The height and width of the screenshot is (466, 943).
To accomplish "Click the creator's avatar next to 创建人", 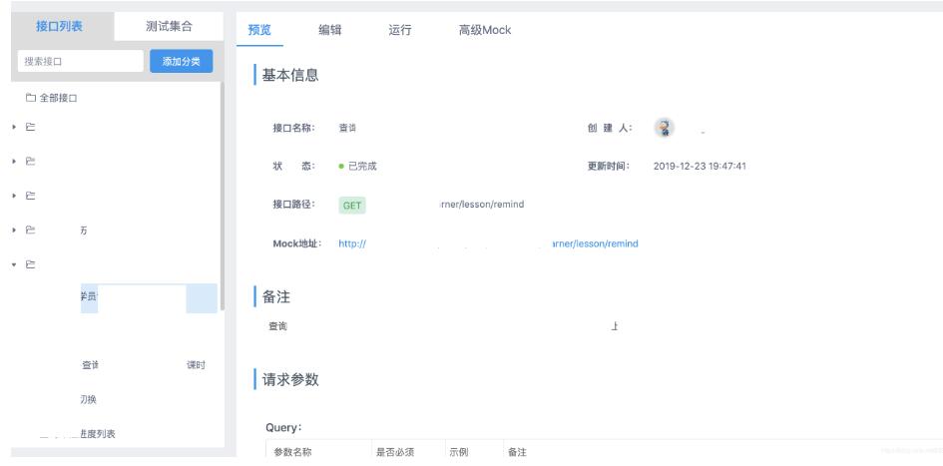I will tap(664, 128).
